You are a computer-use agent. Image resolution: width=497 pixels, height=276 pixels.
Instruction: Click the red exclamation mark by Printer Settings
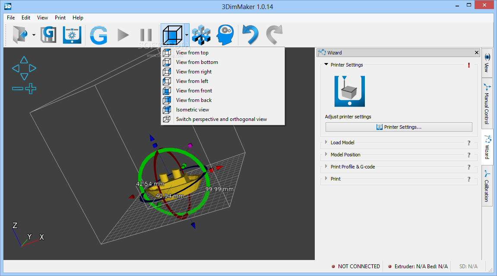coord(469,65)
